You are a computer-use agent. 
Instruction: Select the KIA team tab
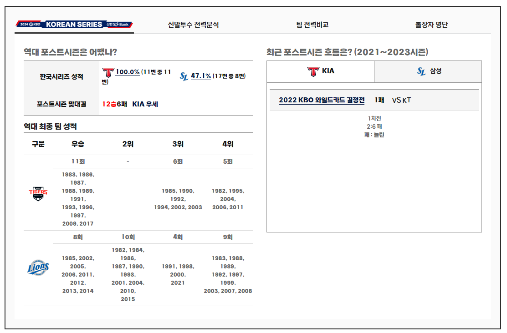[x=320, y=71]
